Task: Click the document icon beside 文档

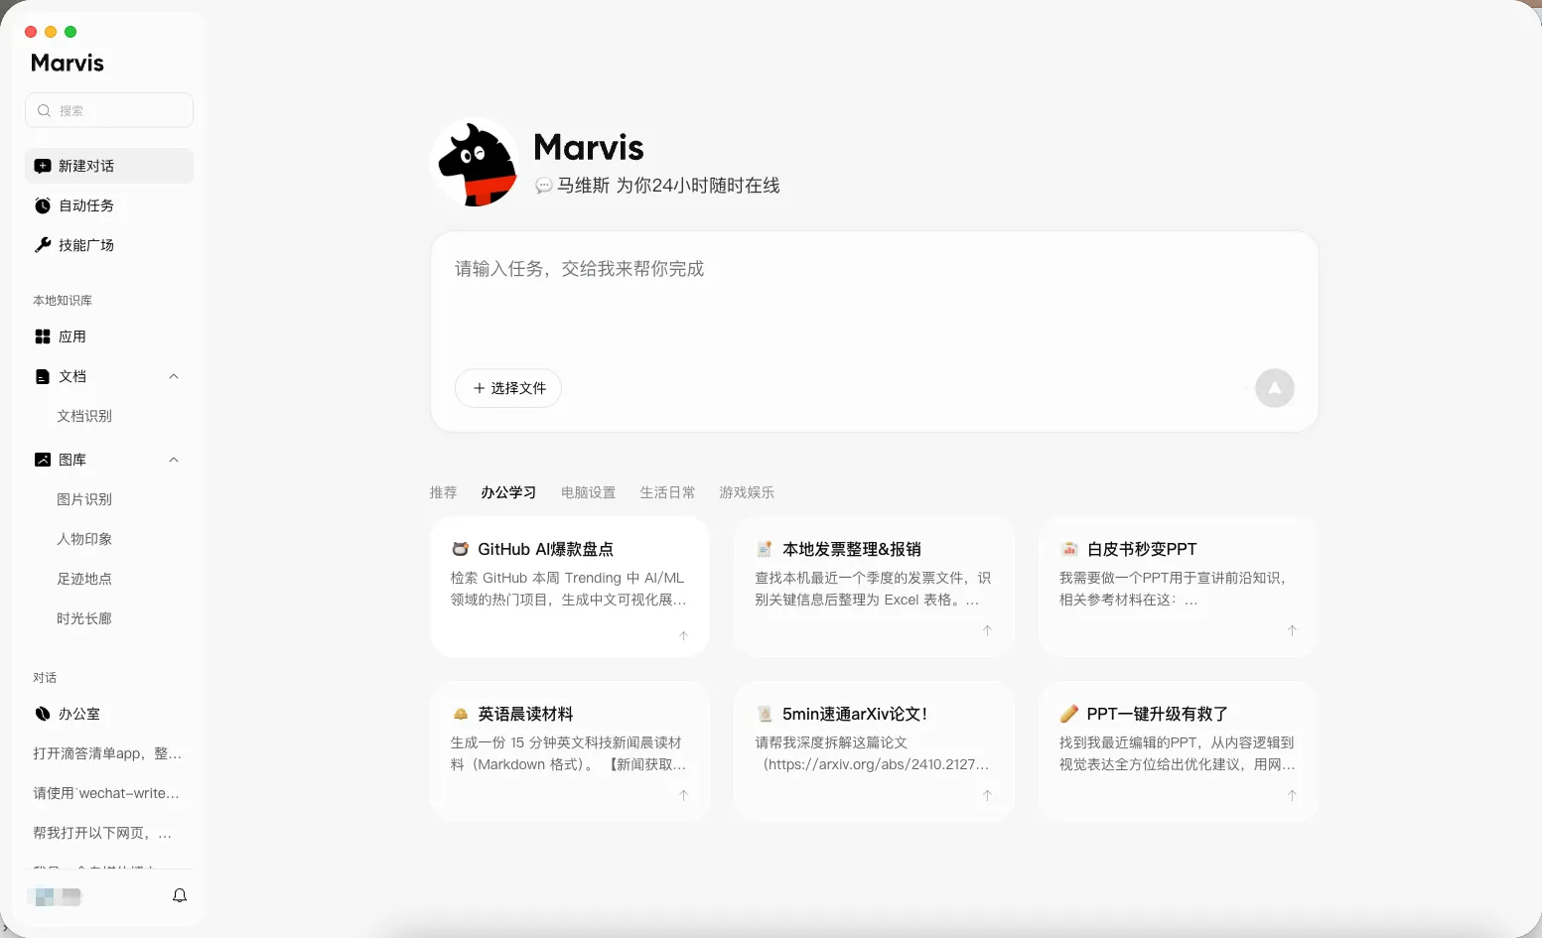Action: point(43,376)
